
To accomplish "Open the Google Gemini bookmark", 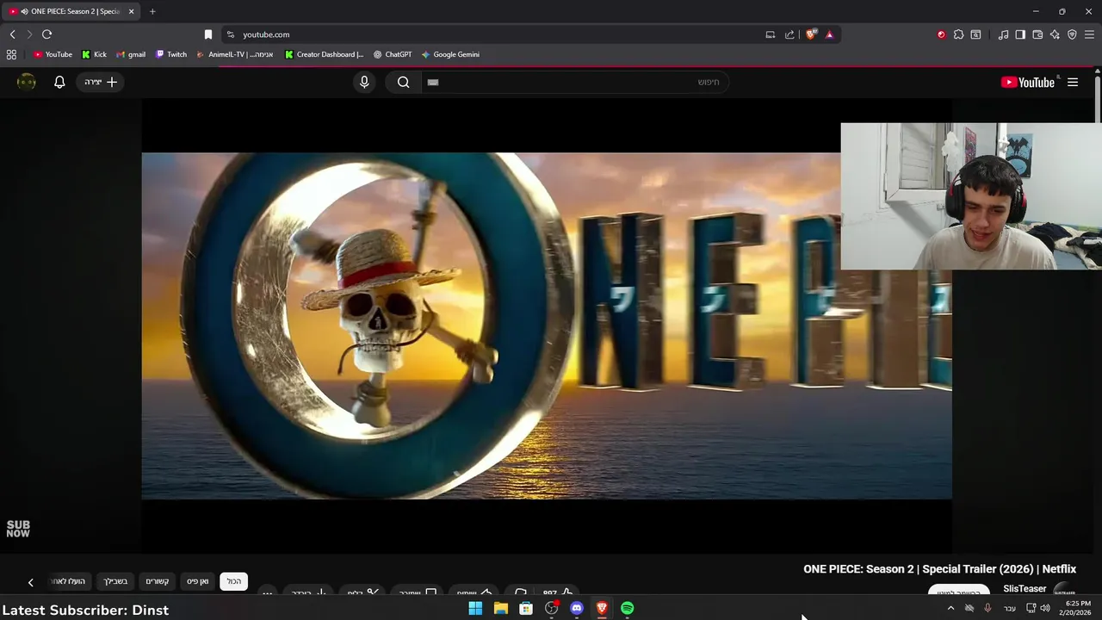I will (450, 54).
